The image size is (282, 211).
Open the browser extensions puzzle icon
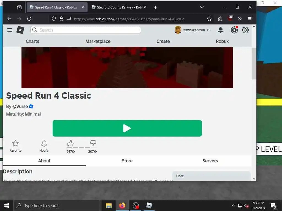click(x=220, y=19)
